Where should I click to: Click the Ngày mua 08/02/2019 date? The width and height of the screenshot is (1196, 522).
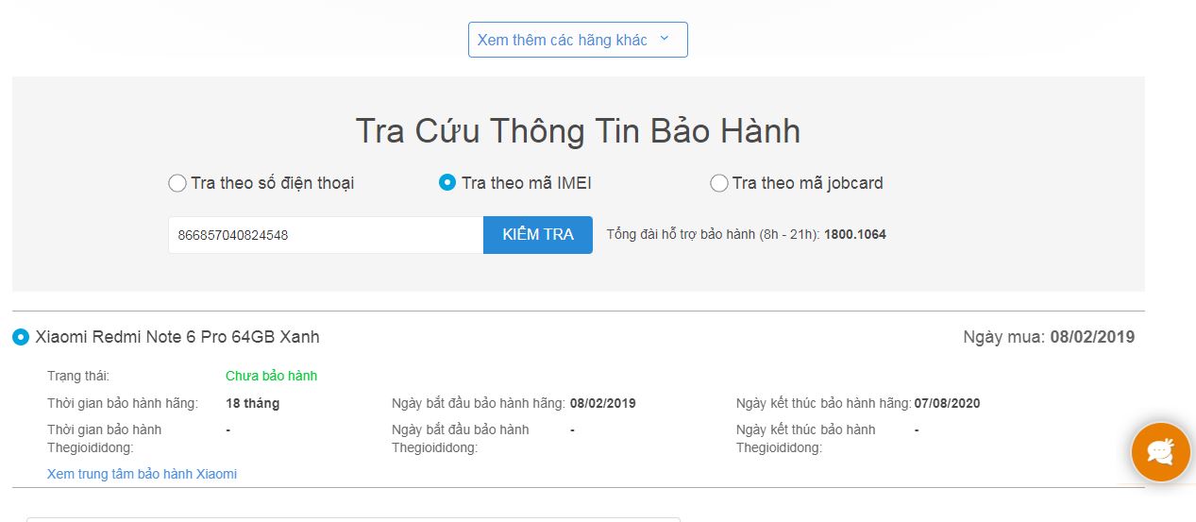pos(1091,337)
